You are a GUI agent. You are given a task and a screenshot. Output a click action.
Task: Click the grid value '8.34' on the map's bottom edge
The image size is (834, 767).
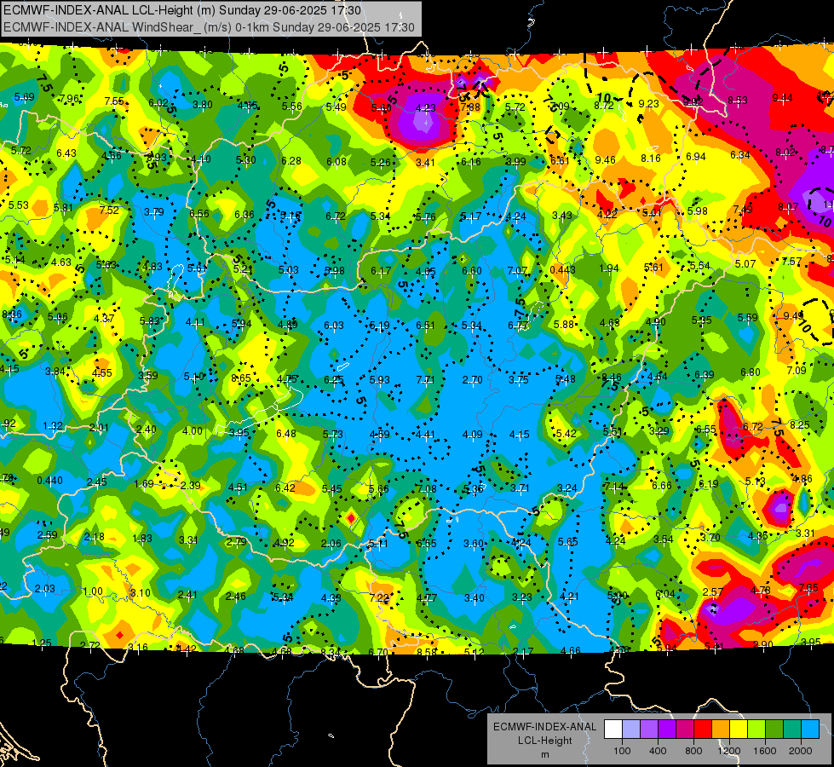click(x=331, y=651)
